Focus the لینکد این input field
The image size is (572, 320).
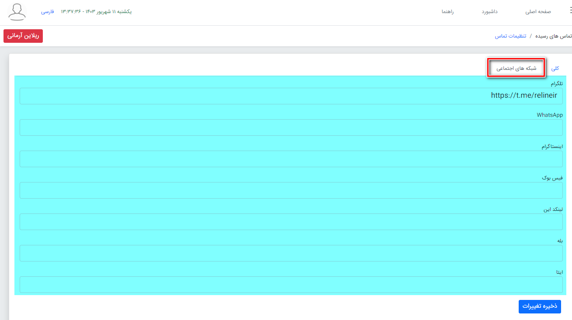[291, 222]
